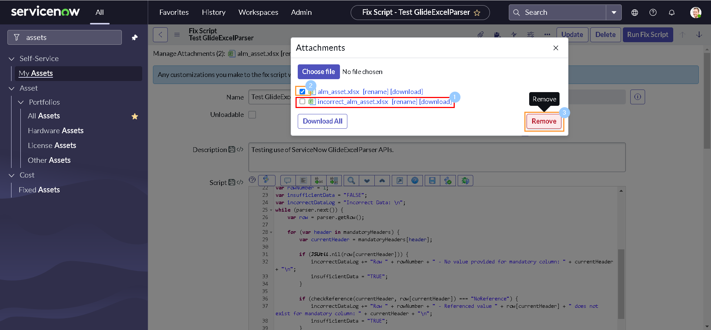This screenshot has height=330, width=711.
Task: Click the format code icon
Action: click(x=303, y=181)
